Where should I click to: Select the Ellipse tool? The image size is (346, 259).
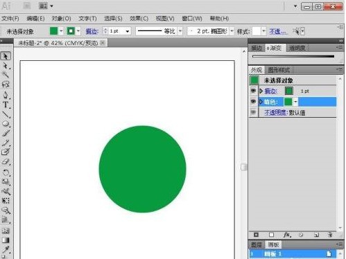(6, 123)
